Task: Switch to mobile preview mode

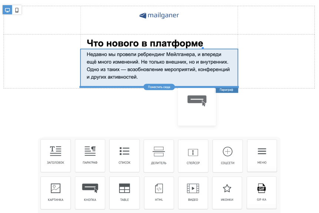Action: (x=17, y=10)
